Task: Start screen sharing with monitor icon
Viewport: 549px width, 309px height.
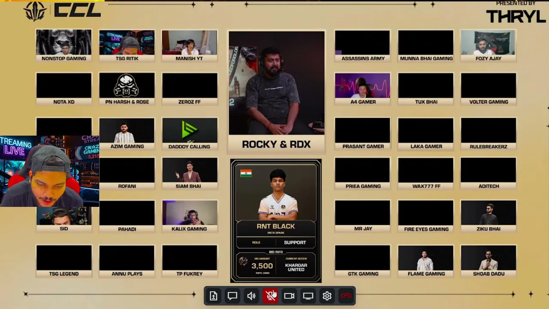Action: (308, 296)
